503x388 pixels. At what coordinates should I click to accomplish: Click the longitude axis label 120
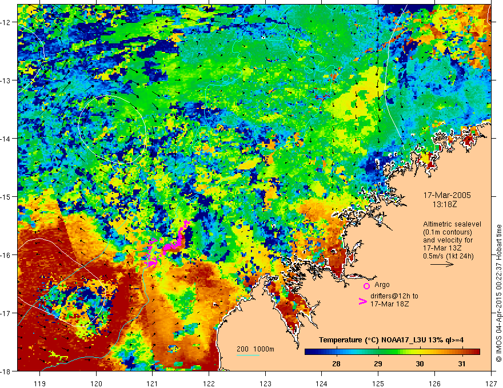(x=96, y=383)
